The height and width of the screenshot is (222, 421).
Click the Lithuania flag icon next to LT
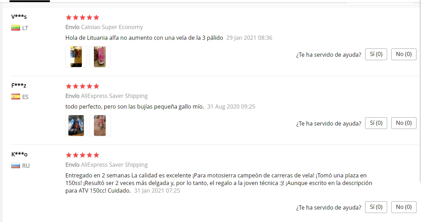[x=16, y=28]
